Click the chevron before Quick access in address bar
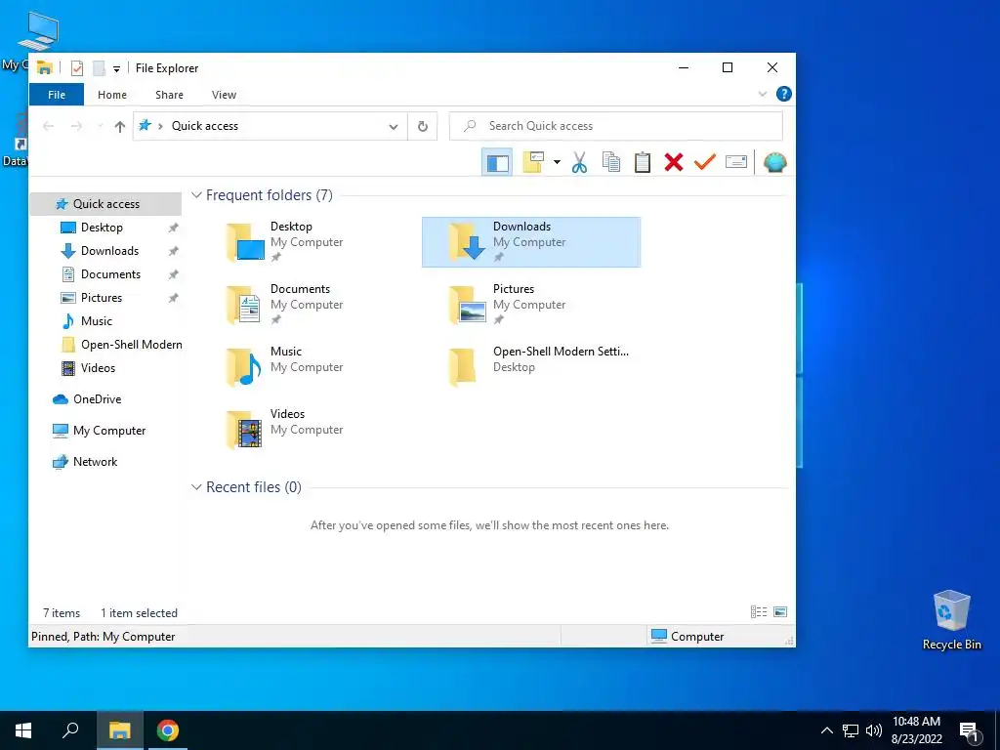Viewport: 1000px width, 750px height. click(161, 126)
